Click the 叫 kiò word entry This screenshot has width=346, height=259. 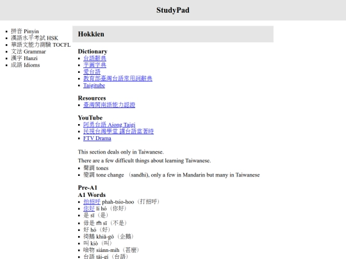coord(97,244)
